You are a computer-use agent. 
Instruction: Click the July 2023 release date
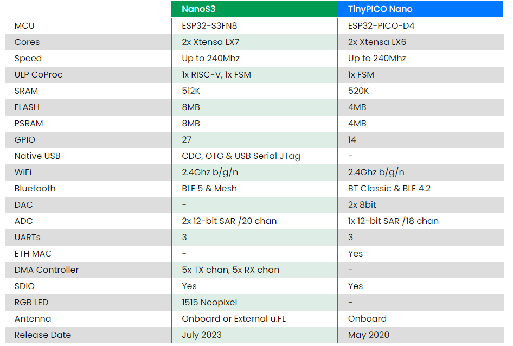coord(202,335)
